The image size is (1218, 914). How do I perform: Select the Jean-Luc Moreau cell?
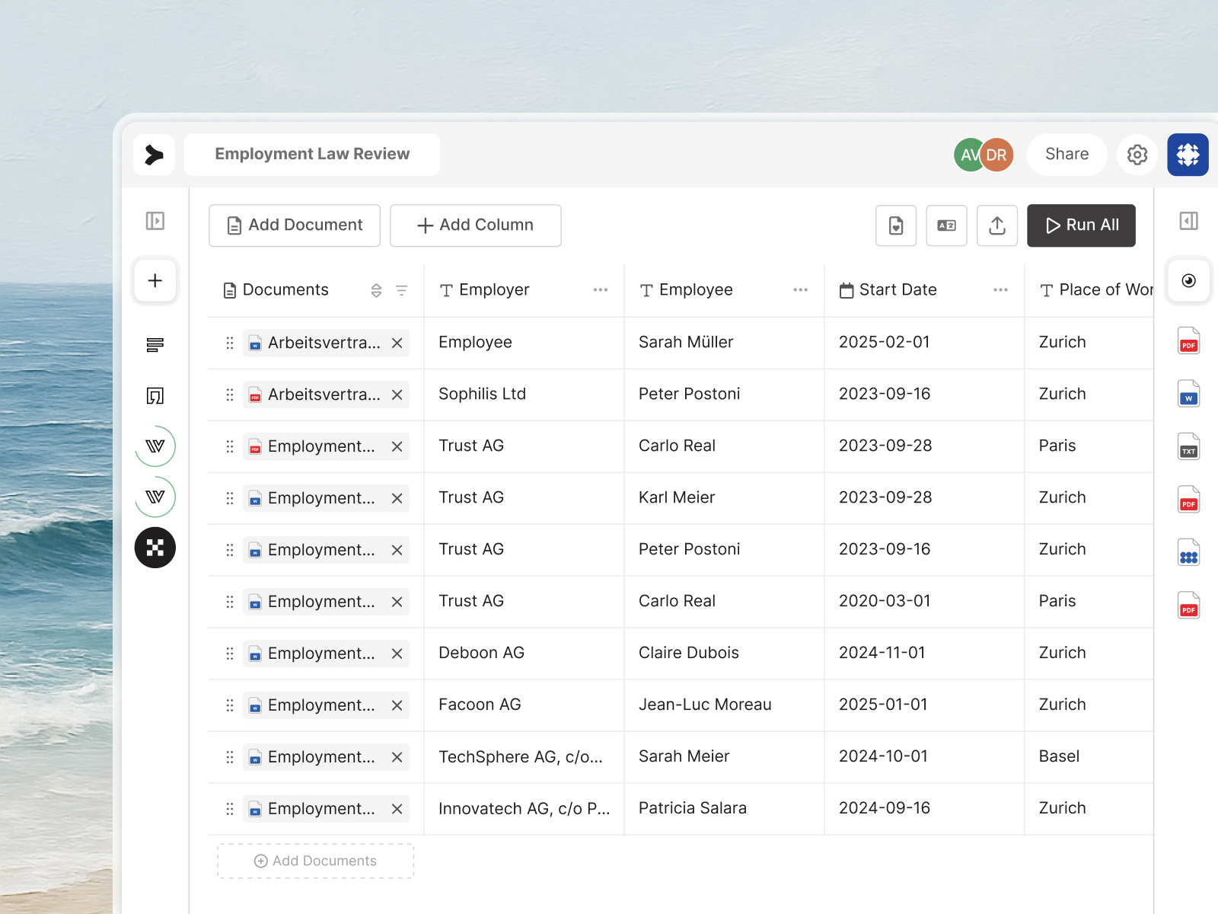(724, 705)
